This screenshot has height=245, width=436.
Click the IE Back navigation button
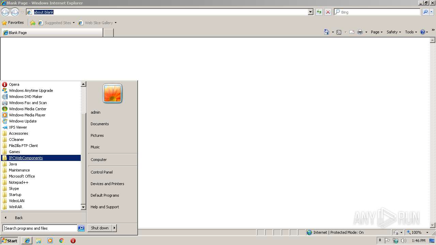5,12
